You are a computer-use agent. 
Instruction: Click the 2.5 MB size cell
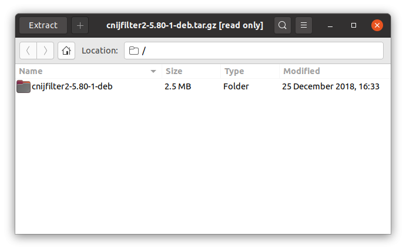[x=178, y=86]
